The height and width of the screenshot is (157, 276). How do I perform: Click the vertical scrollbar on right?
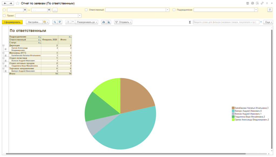(x=272, y=89)
